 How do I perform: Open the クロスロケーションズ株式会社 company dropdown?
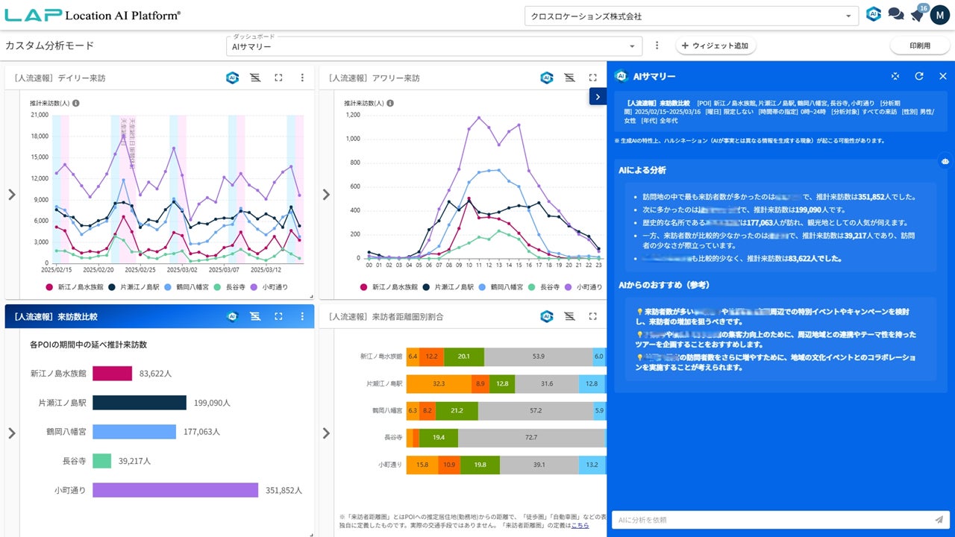(x=692, y=16)
